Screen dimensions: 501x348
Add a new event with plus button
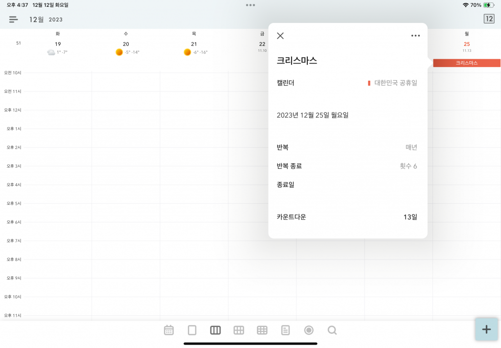pos(486,329)
